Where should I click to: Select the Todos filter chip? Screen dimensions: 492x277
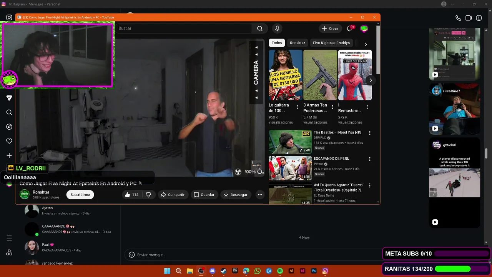tap(277, 43)
